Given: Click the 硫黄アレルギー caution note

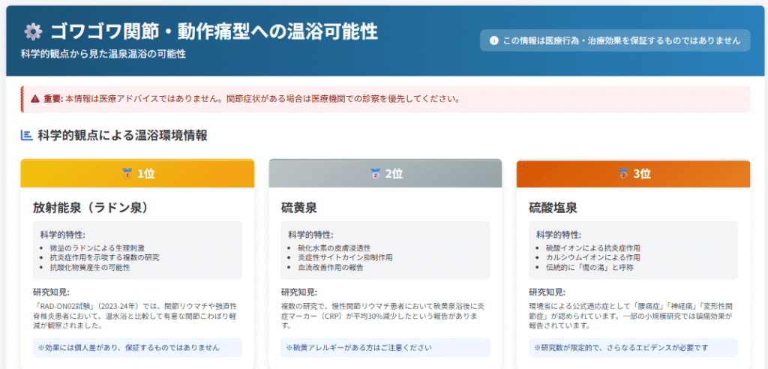Looking at the screenshot, I should pos(385,347).
